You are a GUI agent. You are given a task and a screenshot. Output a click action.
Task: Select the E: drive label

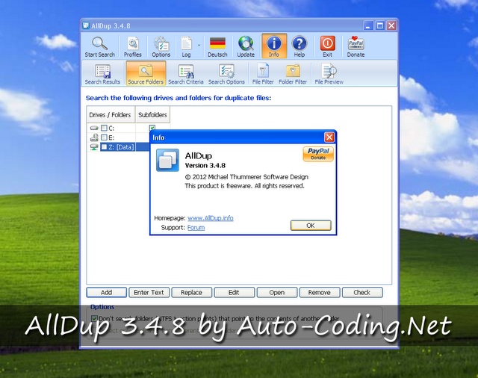pyautogui.click(x=111, y=137)
